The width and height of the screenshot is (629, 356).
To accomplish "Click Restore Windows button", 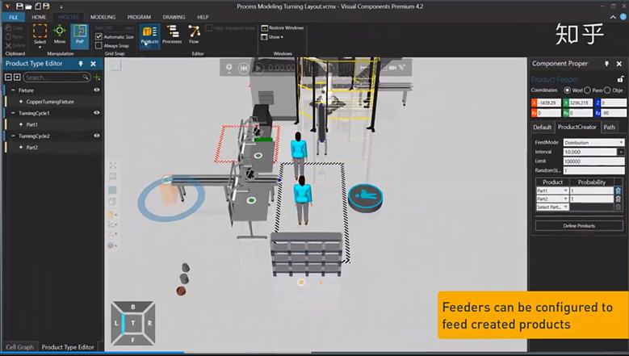I will [285, 28].
